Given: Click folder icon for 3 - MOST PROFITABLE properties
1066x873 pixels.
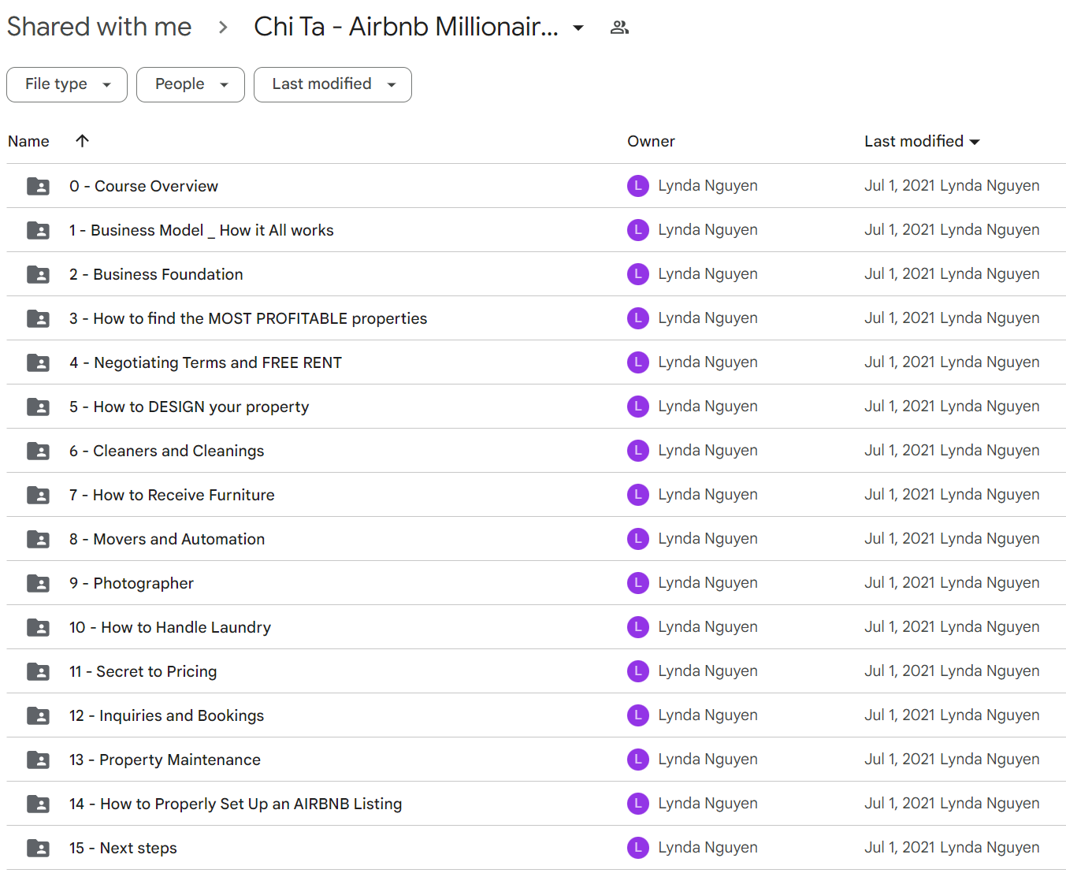Looking at the screenshot, I should click(x=38, y=318).
